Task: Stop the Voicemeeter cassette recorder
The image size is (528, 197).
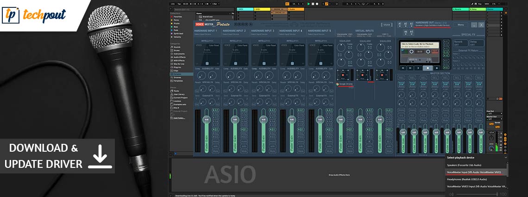Action: [x=427, y=68]
